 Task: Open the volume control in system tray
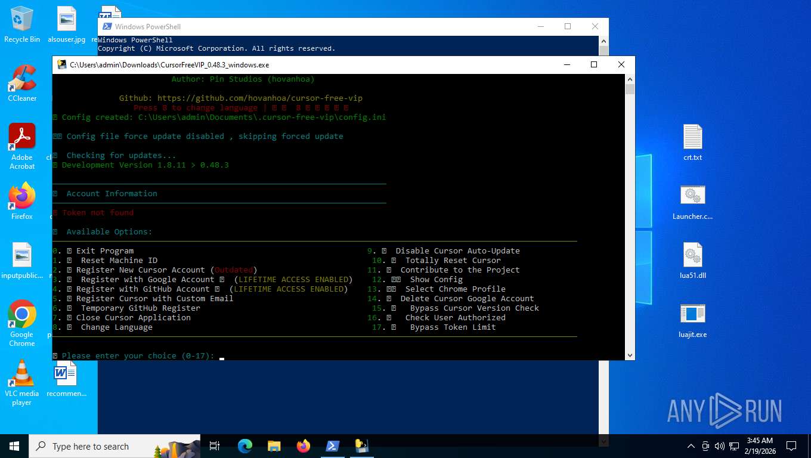coord(719,446)
